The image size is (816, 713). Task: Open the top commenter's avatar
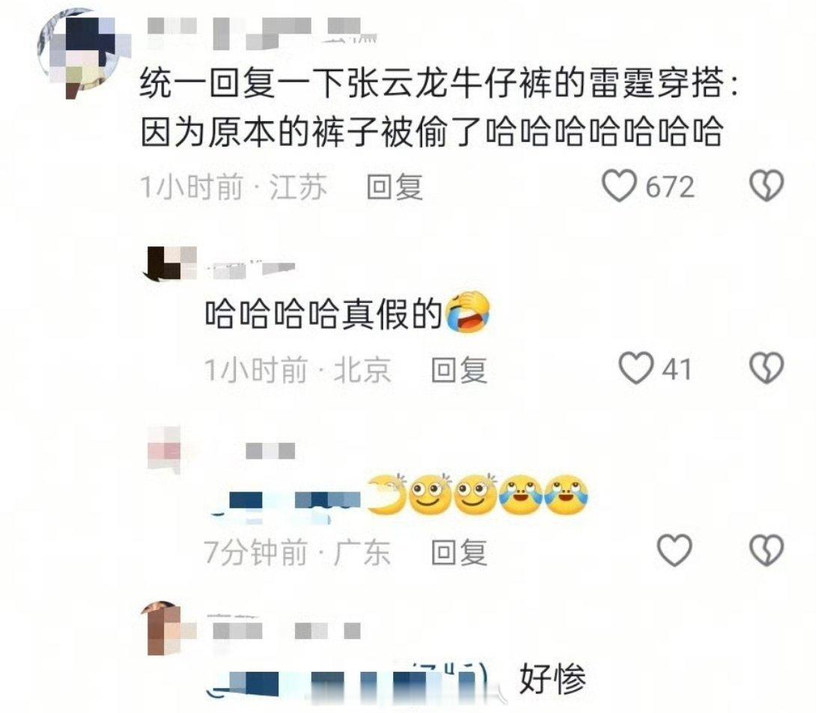pos(83,52)
